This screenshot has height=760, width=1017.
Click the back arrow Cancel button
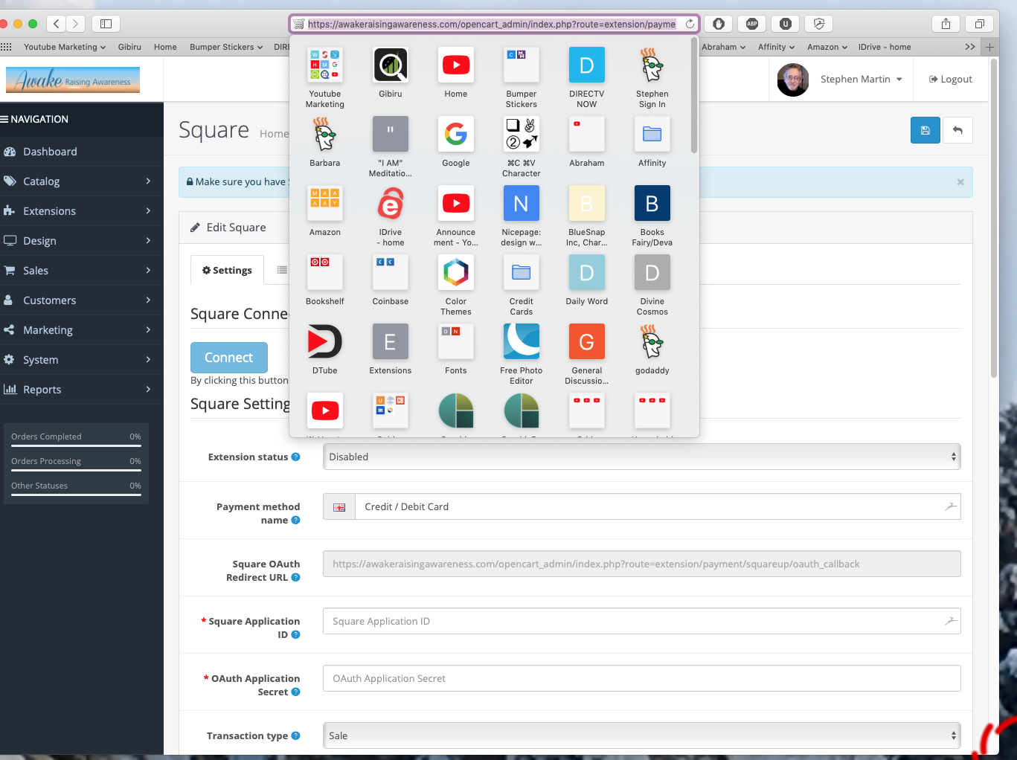tap(957, 130)
